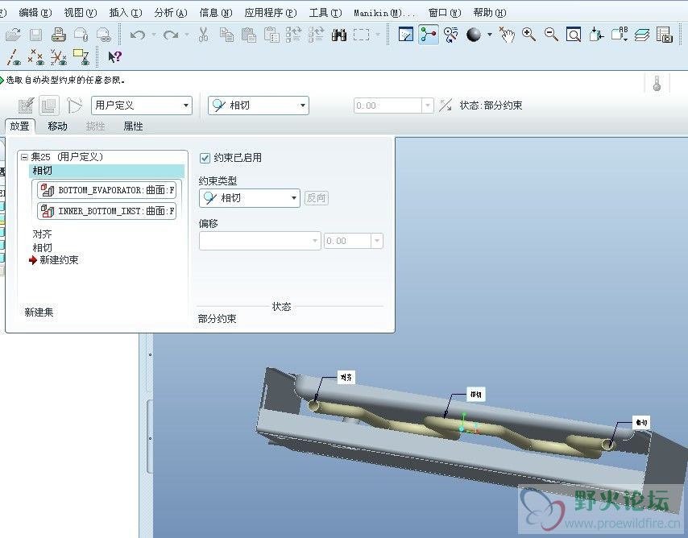Open the 视图 menu
Screen dimensions: 688x538
81,13
